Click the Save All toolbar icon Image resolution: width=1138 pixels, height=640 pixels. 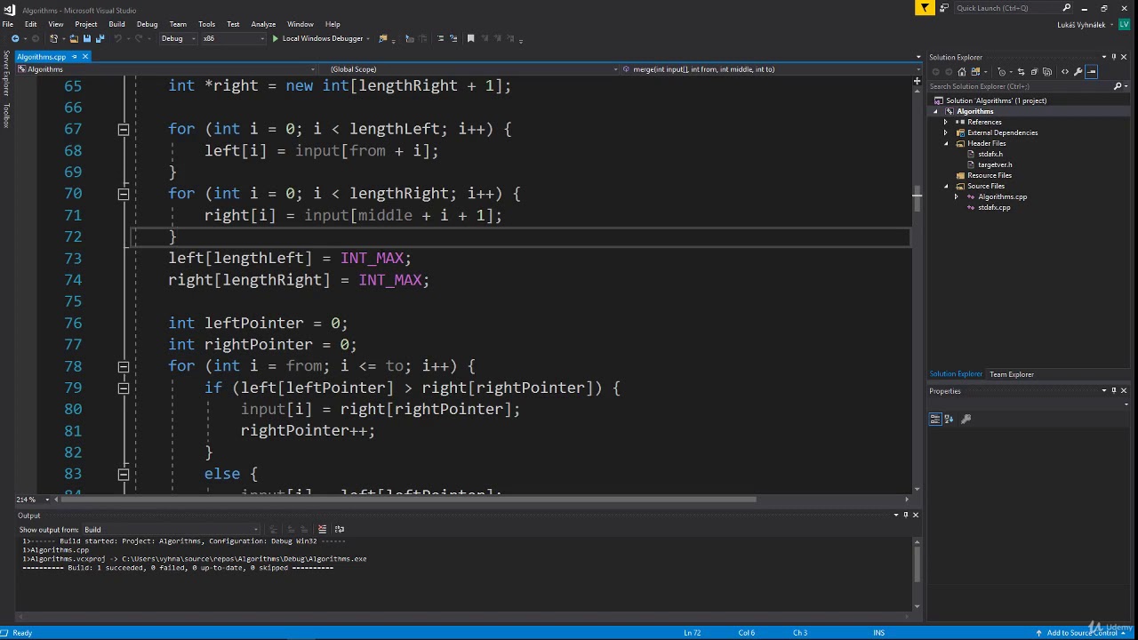99,39
